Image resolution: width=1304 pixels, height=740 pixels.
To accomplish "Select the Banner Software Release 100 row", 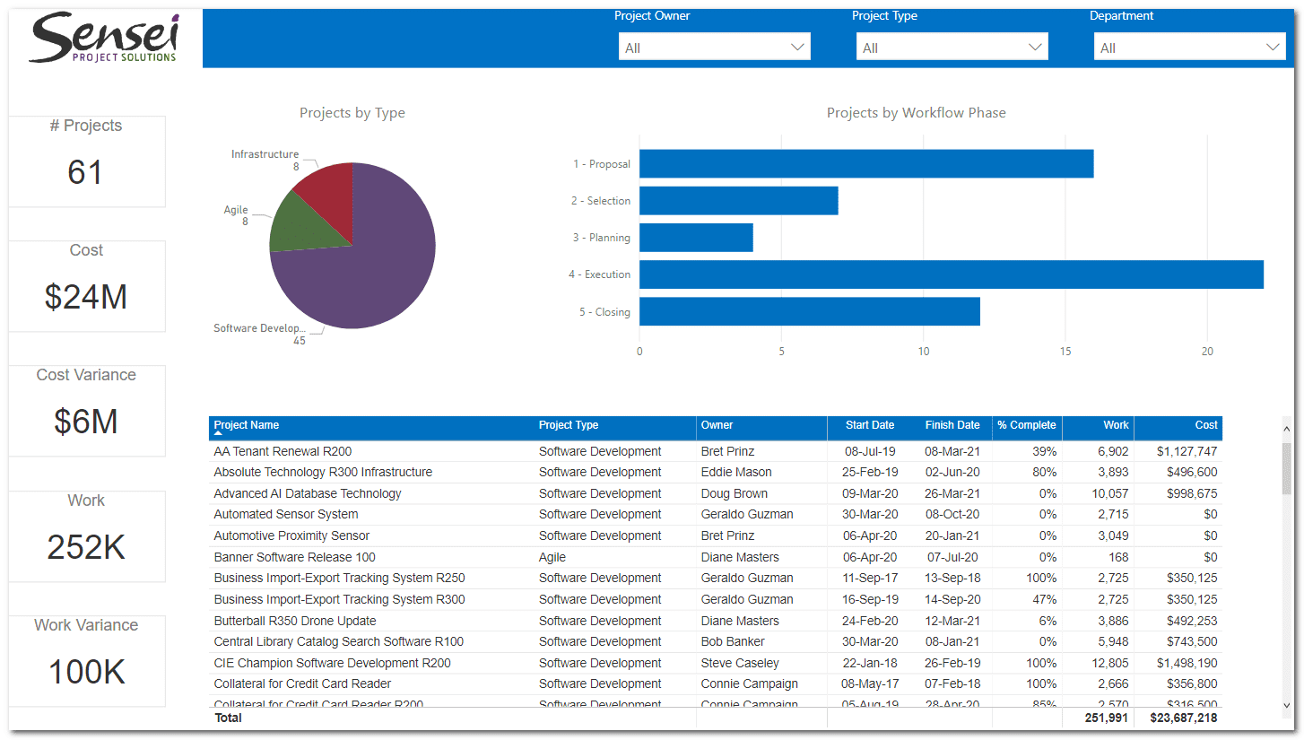I will pos(294,557).
